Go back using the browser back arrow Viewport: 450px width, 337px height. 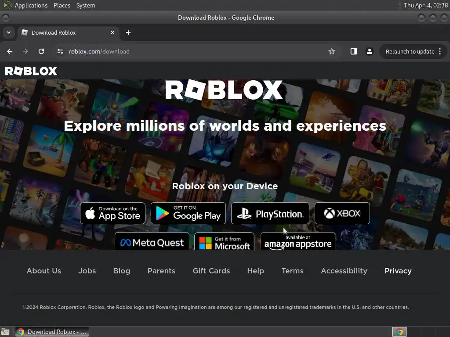[x=10, y=51]
